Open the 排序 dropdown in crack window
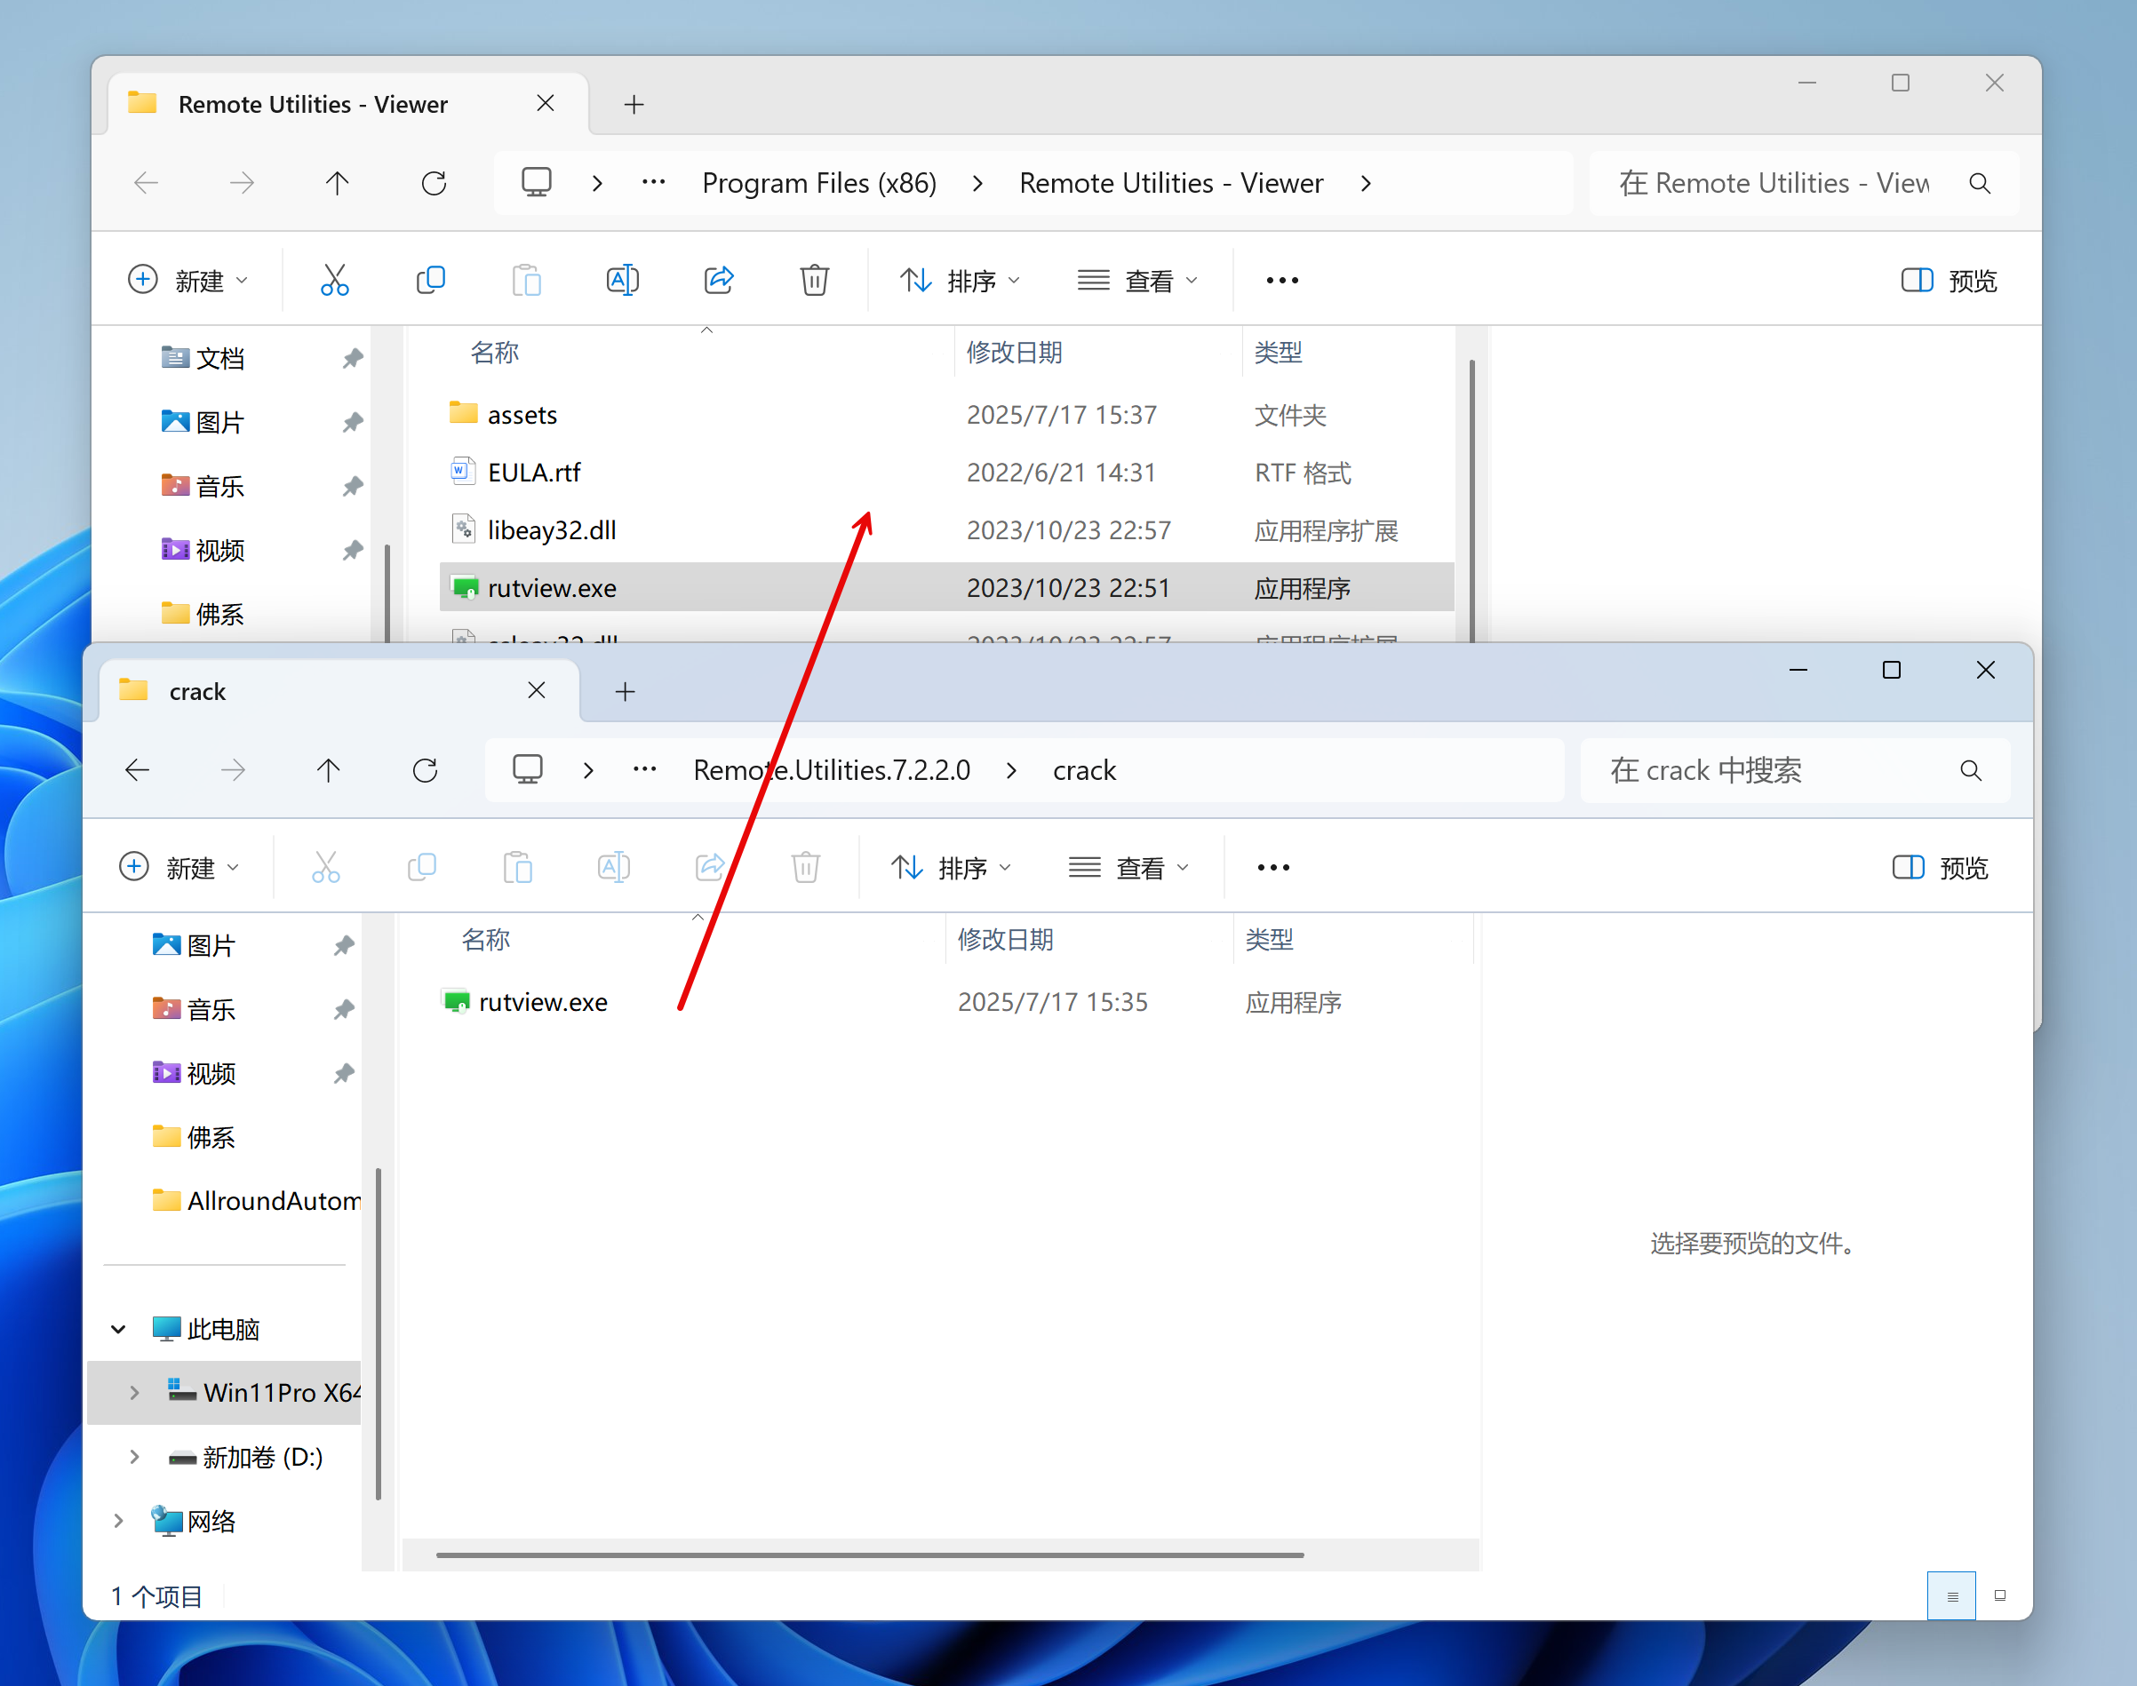 951,868
